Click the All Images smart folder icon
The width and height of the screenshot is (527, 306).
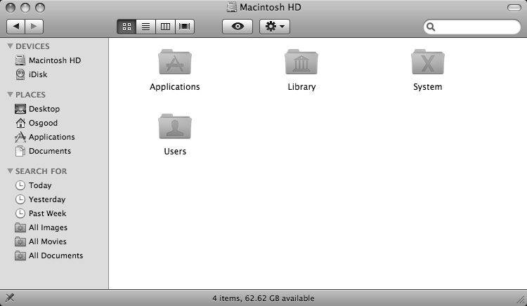tap(20, 227)
